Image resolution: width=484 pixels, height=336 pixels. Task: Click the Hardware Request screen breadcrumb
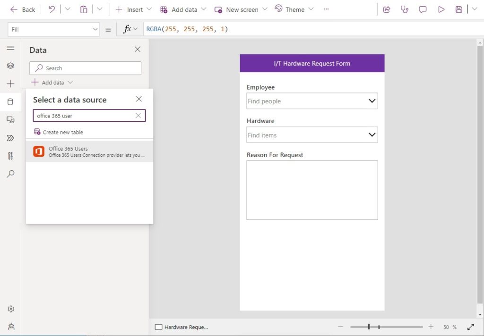pyautogui.click(x=181, y=327)
